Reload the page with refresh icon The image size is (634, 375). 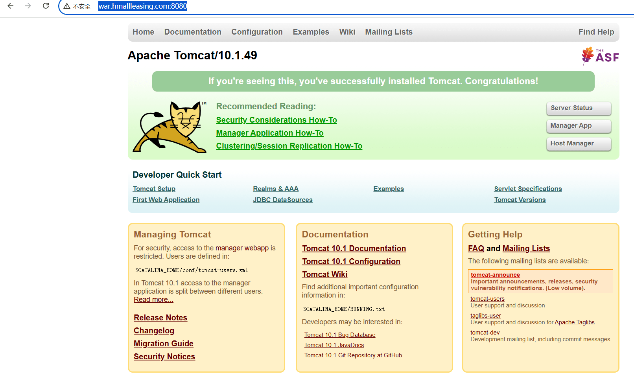tap(46, 6)
